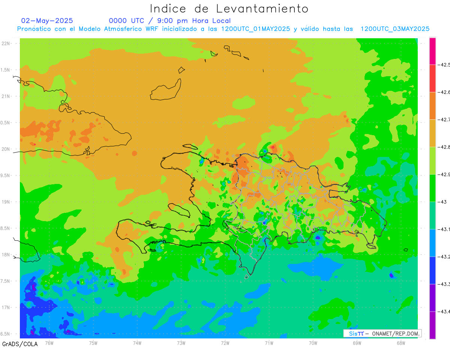Select the gold legend band above -42.8
Viewport: 450px width, 348px height.
click(x=432, y=133)
